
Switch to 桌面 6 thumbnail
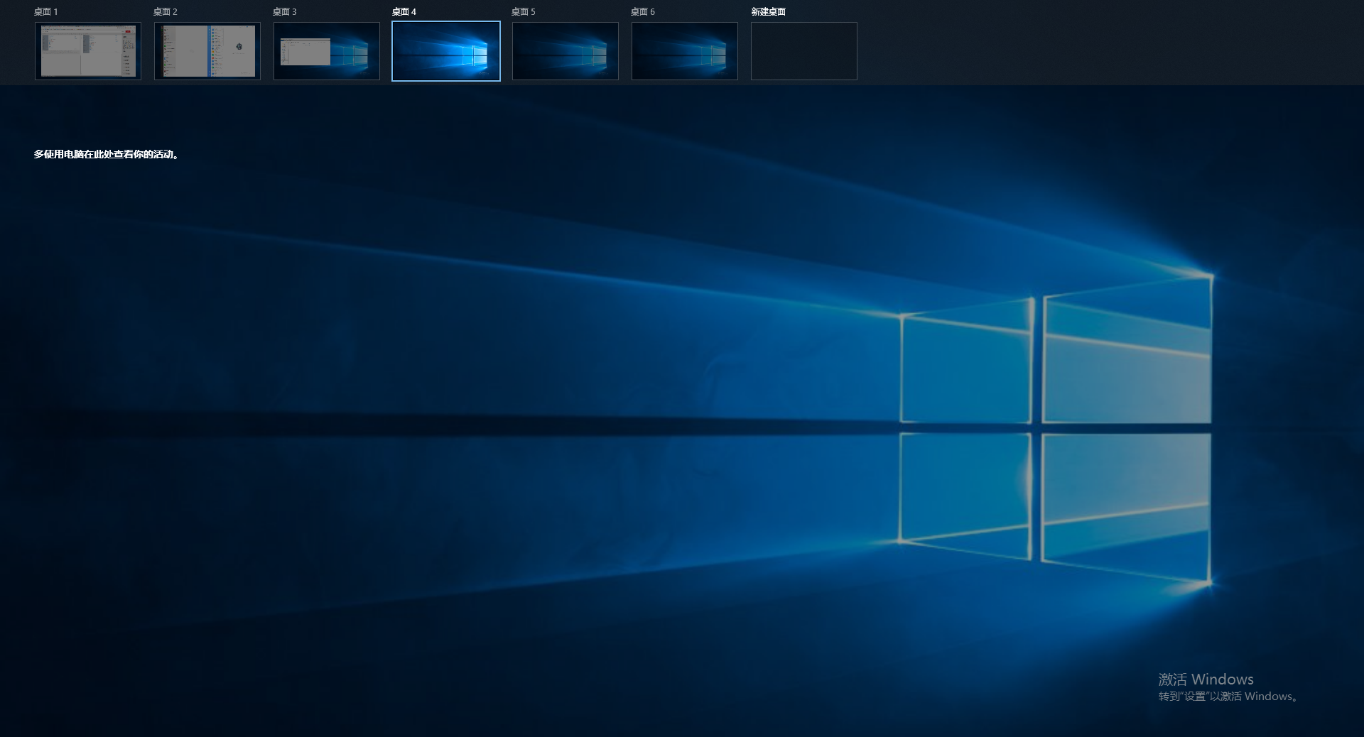pos(685,51)
